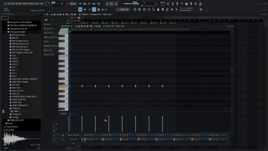Open the HELP menu

click(42, 4)
